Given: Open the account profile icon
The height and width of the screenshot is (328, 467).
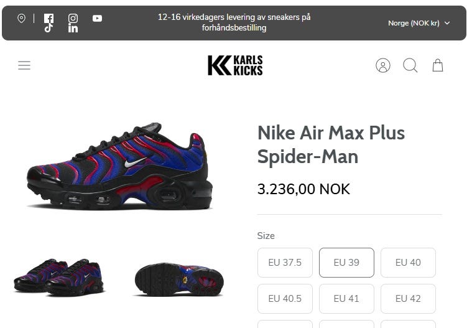Looking at the screenshot, I should click(383, 65).
